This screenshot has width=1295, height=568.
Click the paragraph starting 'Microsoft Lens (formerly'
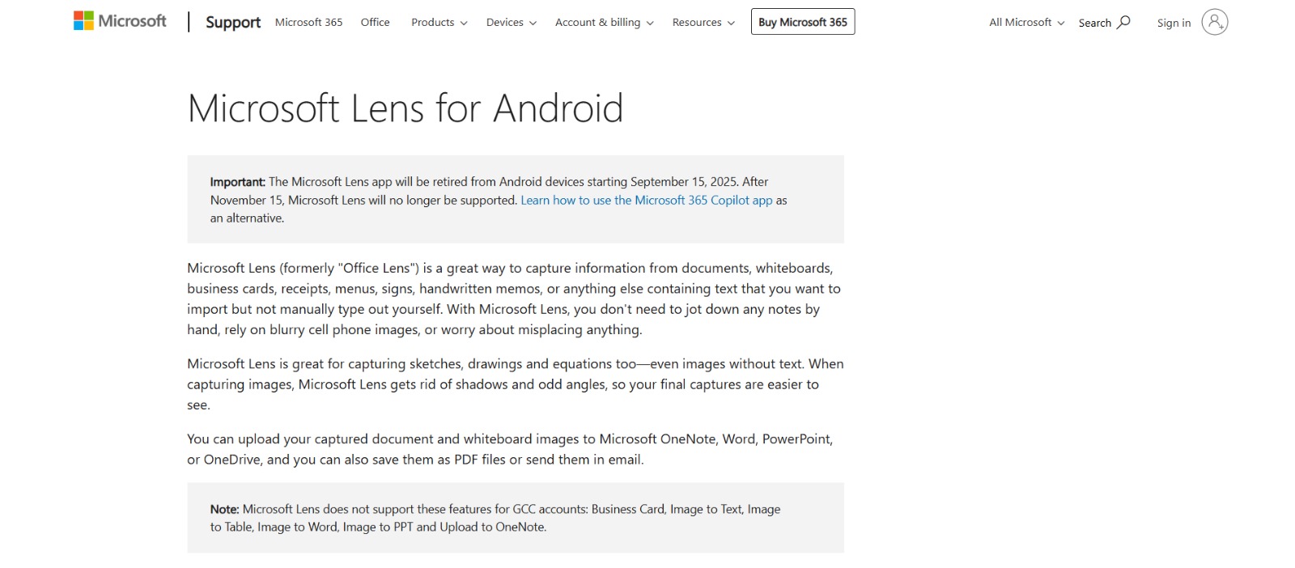(514, 299)
